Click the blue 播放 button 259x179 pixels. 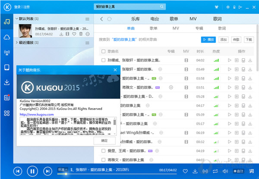[x=208, y=40]
